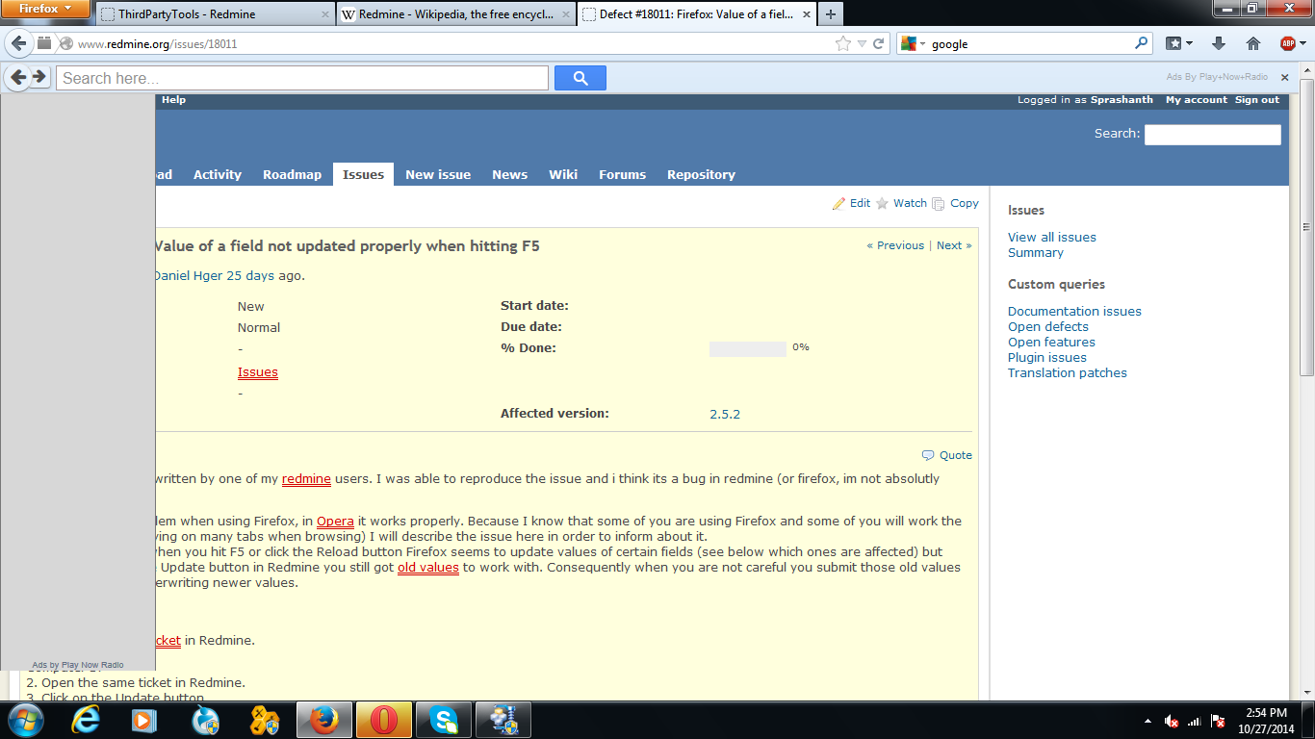The height and width of the screenshot is (739, 1315).
Task: Open the Activity menu tab
Action: tap(218, 174)
